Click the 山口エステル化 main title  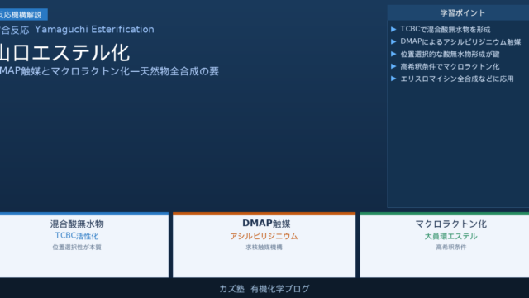(x=64, y=53)
